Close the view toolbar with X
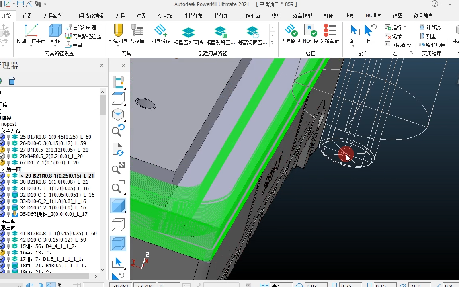 (123, 65)
